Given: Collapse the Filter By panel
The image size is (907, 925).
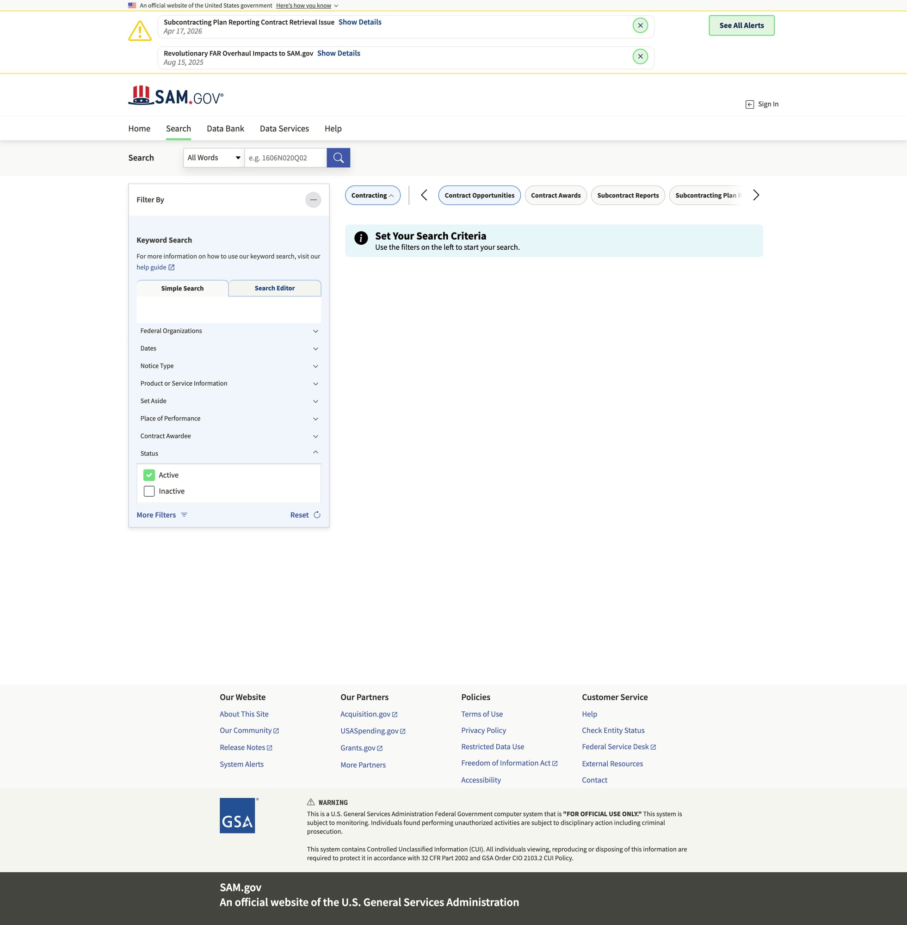Looking at the screenshot, I should coord(313,200).
